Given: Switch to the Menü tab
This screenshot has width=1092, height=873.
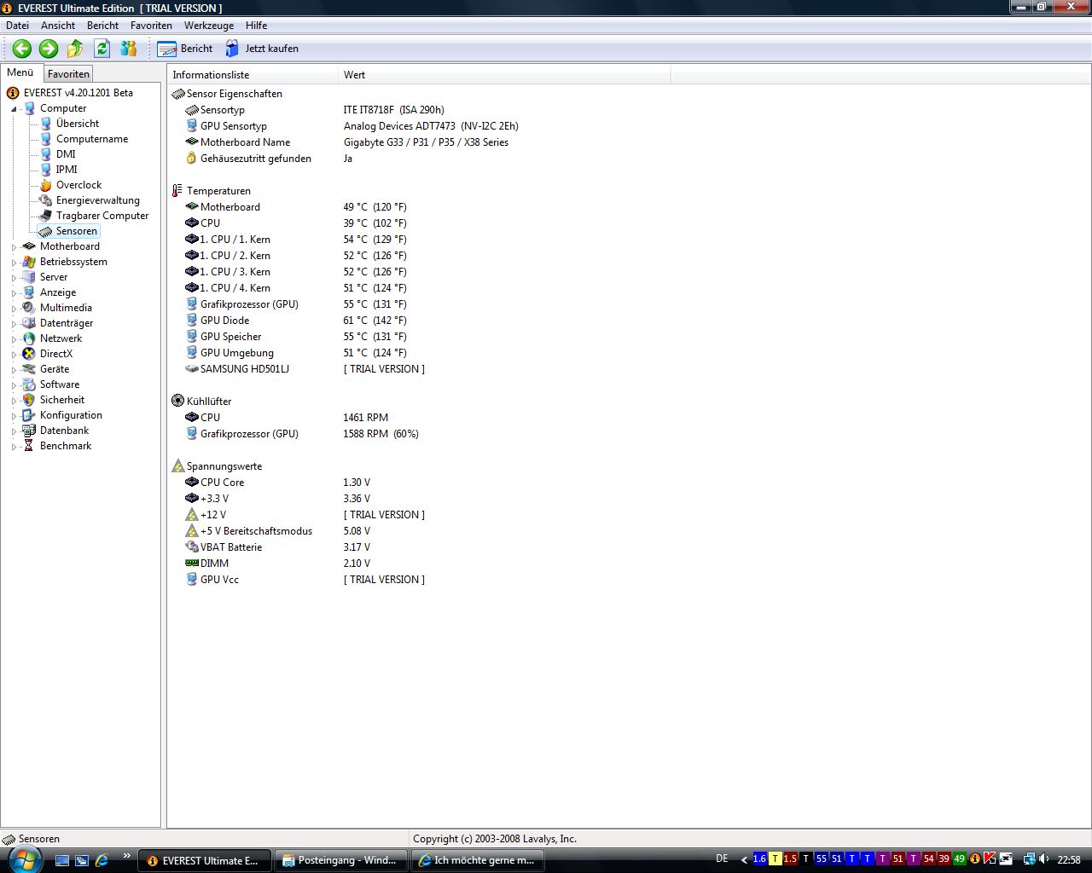Looking at the screenshot, I should [20, 72].
